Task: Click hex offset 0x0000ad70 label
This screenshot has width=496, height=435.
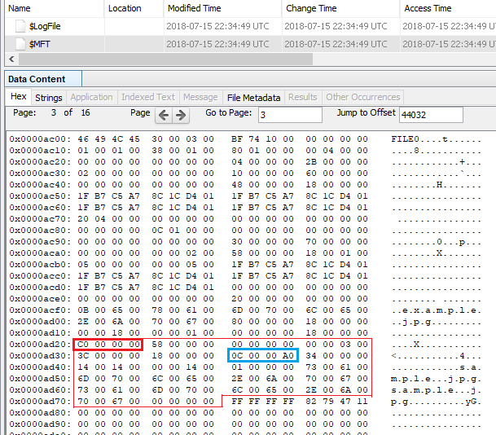Action: (40, 401)
